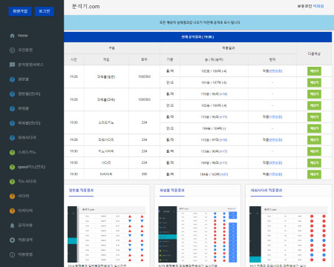Click the 파워볼 적중결과 card heading
Viewport: 334px width, 267px height.
[172, 190]
